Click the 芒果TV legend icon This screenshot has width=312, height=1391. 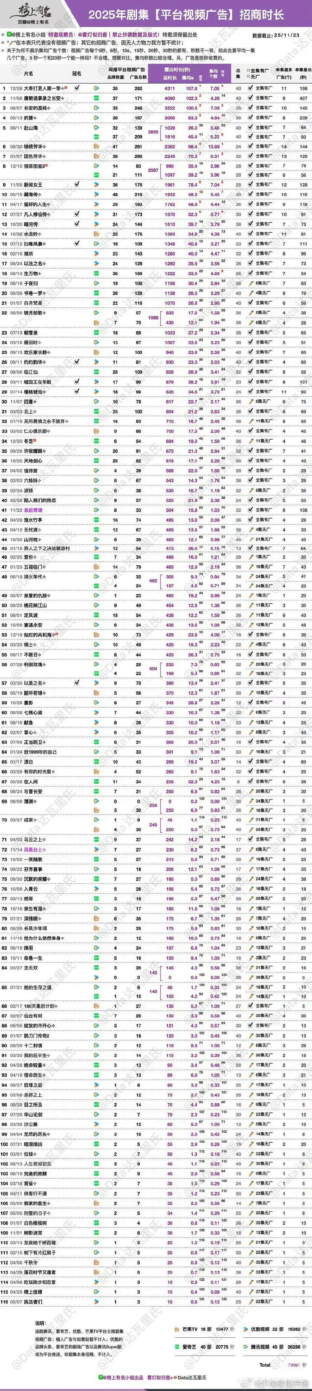(177, 1329)
